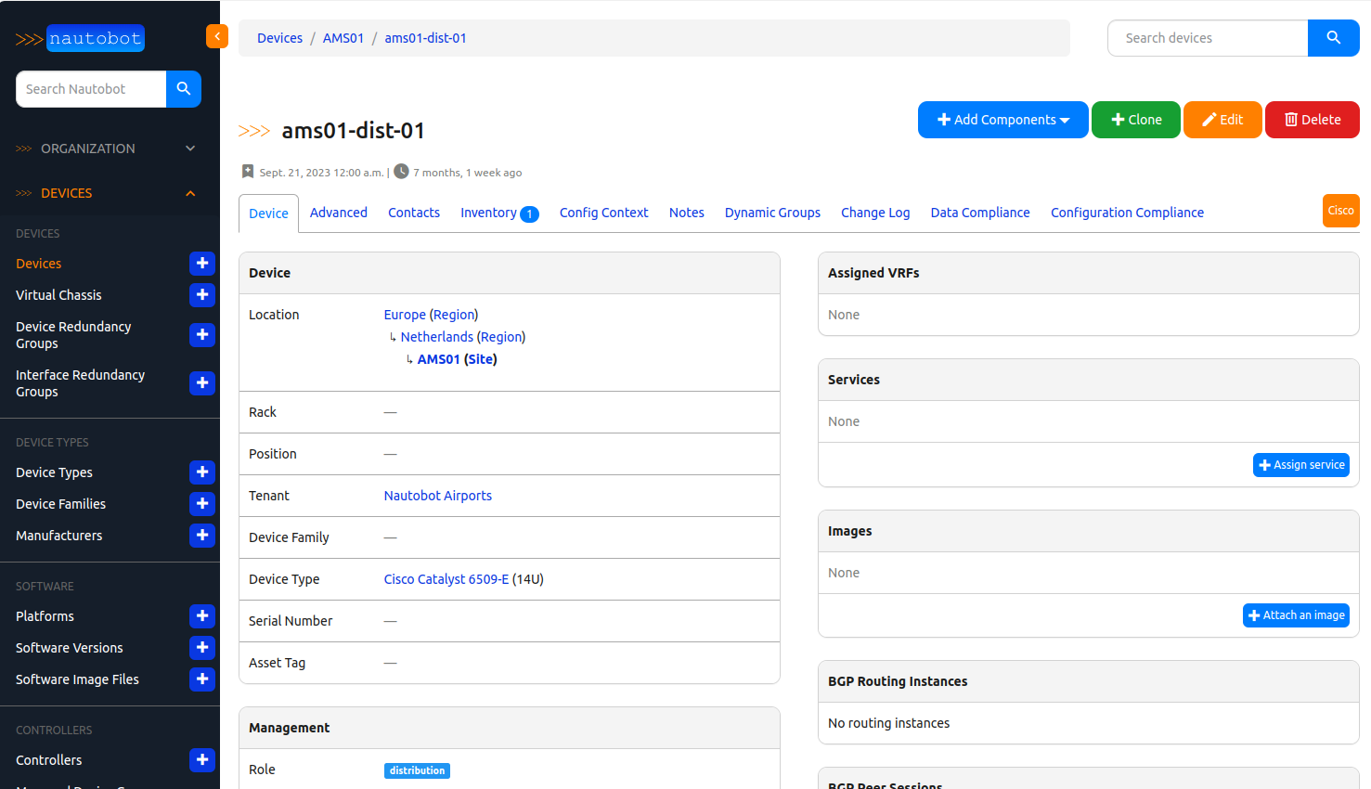The image size is (1371, 789).
Task: Switch to the Config Context tab
Action: pos(603,213)
